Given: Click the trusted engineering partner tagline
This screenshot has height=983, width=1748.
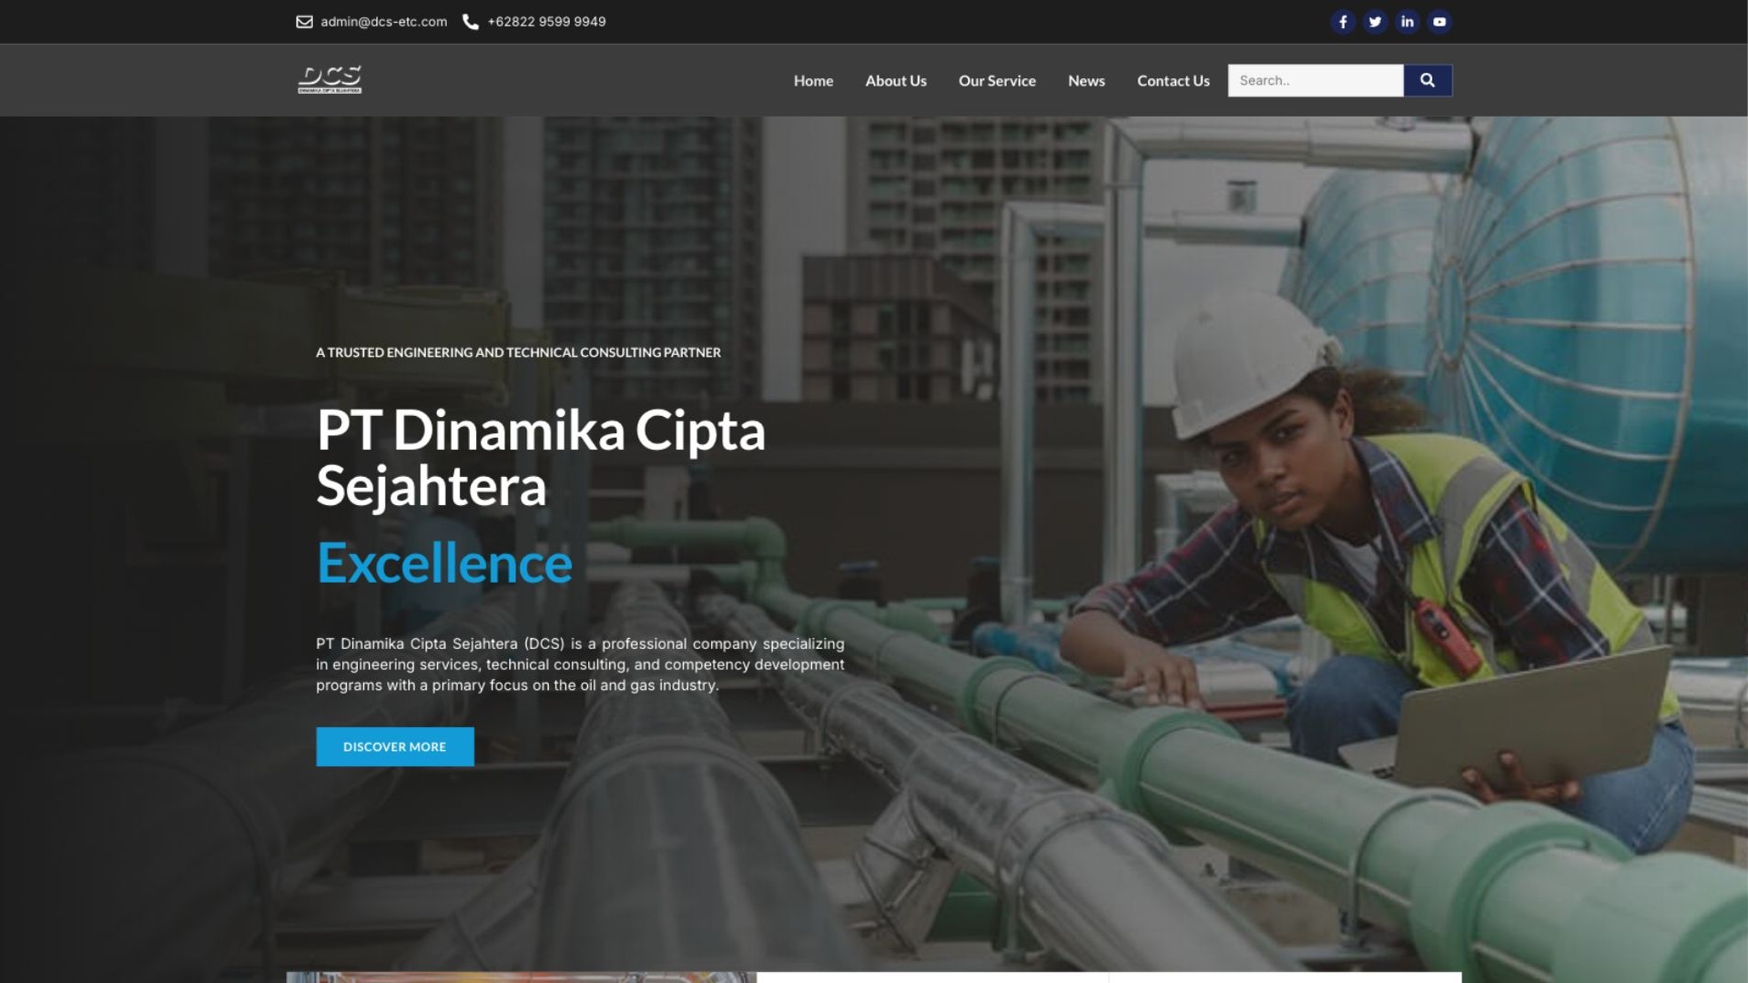Looking at the screenshot, I should tap(518, 352).
